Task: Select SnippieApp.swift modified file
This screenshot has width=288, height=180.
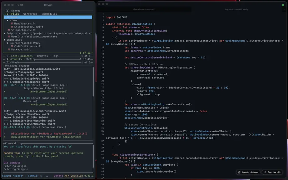Action: (x=23, y=30)
